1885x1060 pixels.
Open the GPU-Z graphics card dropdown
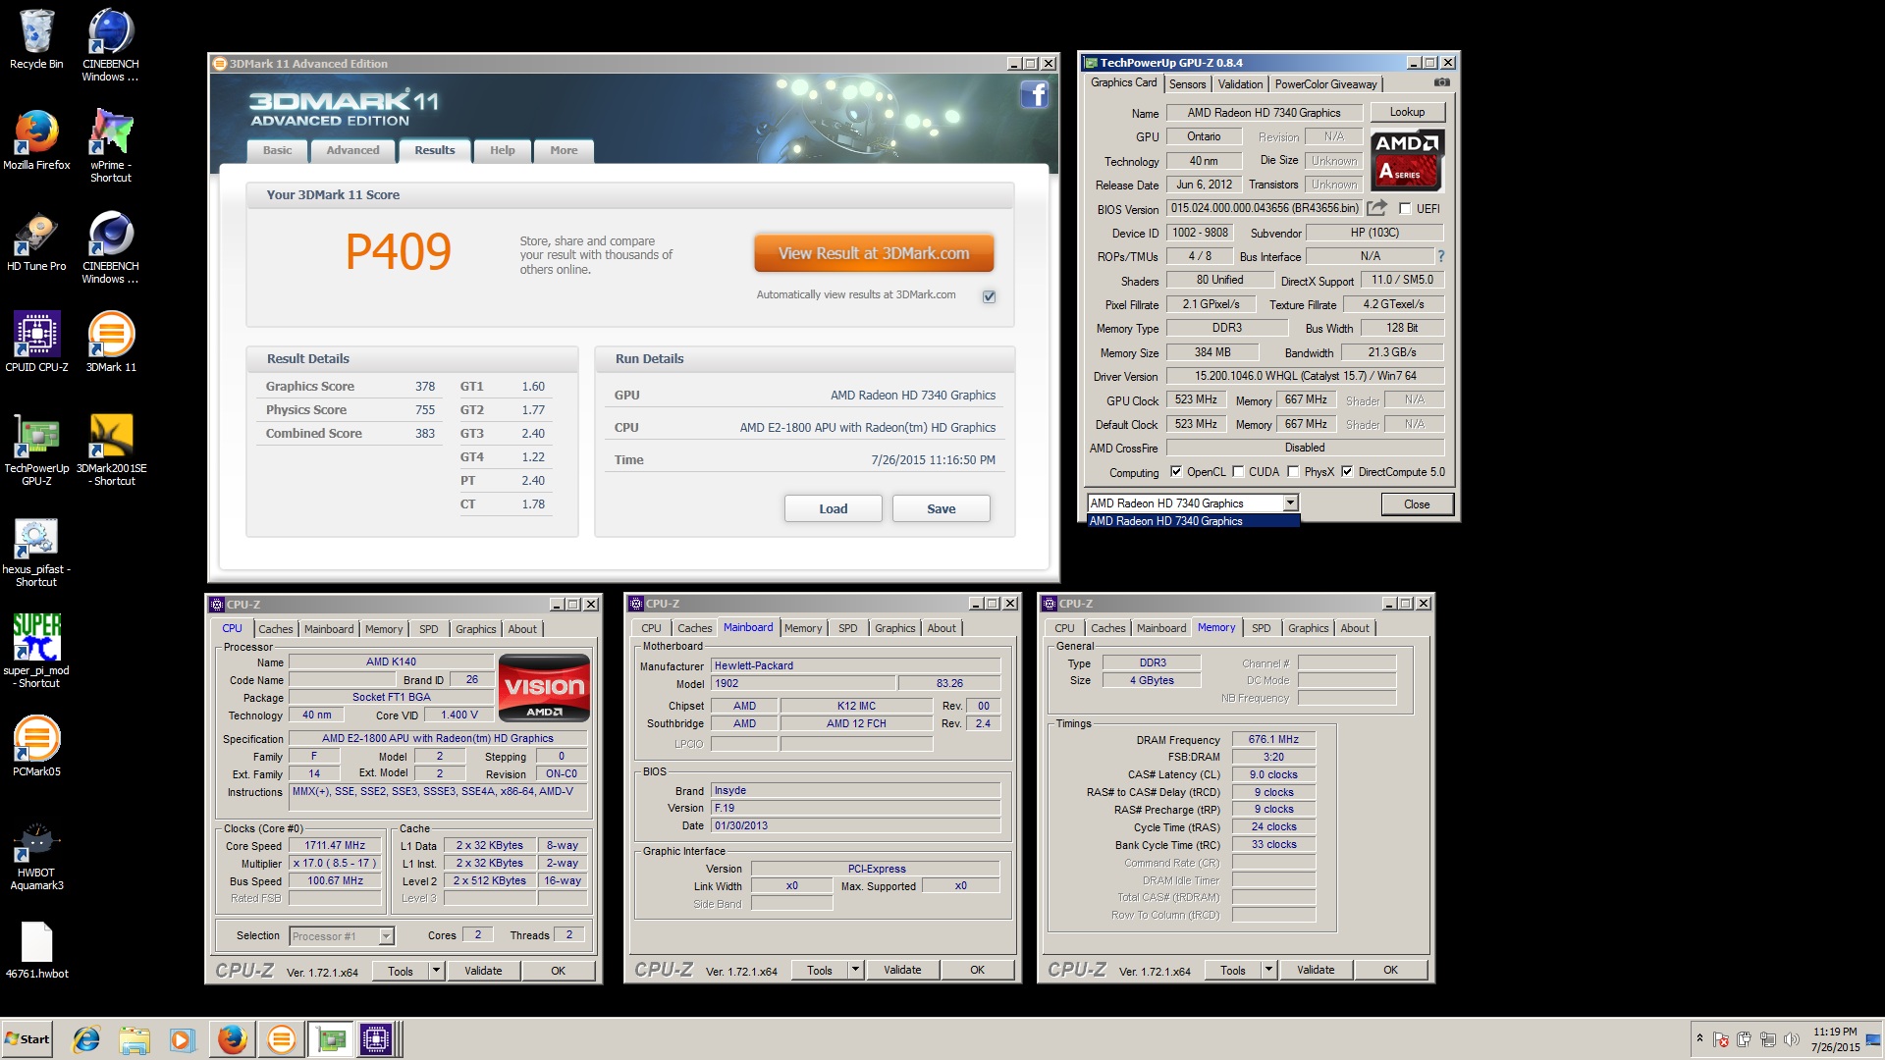[x=1290, y=503]
